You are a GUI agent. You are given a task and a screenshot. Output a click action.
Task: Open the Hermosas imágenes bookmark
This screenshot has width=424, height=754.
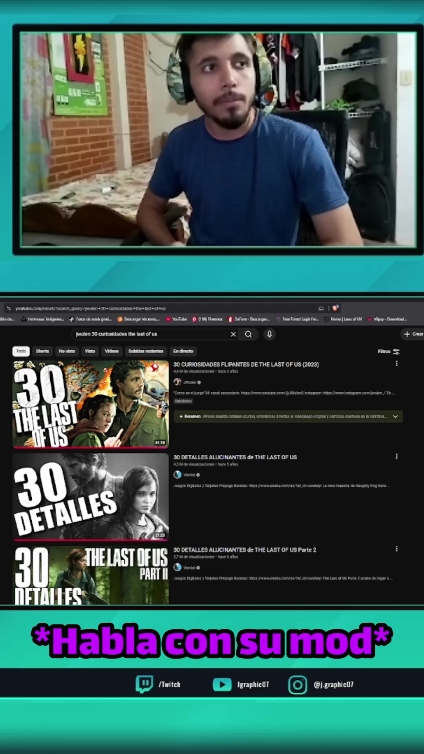click(x=42, y=319)
